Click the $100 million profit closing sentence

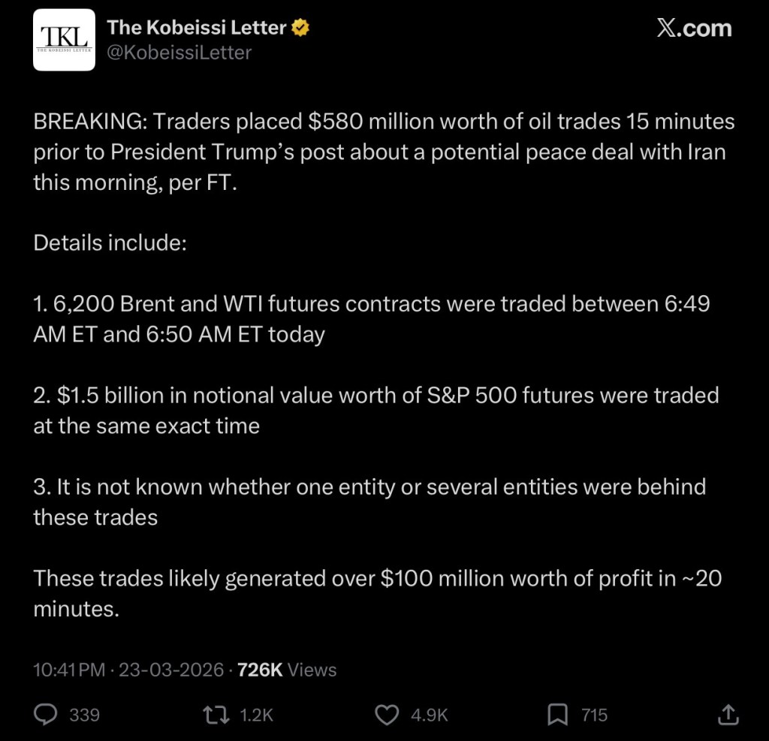[378, 593]
